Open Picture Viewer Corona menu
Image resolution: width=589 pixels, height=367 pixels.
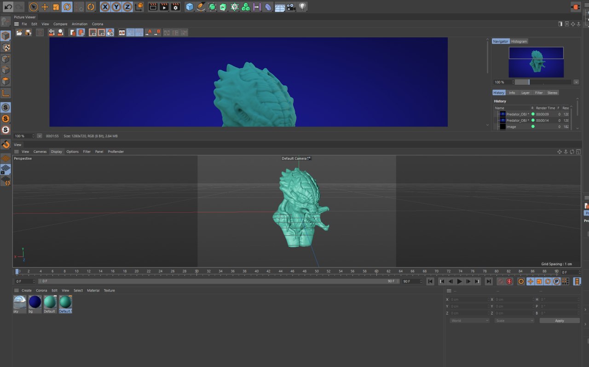(x=98, y=24)
